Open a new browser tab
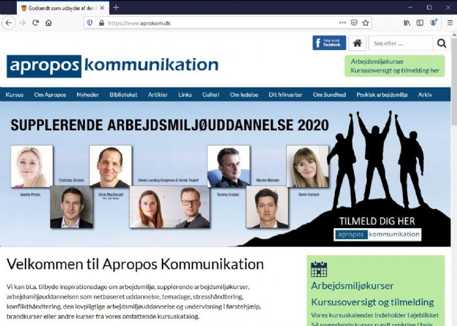Viewport: 457px width, 326px height. [x=116, y=7]
